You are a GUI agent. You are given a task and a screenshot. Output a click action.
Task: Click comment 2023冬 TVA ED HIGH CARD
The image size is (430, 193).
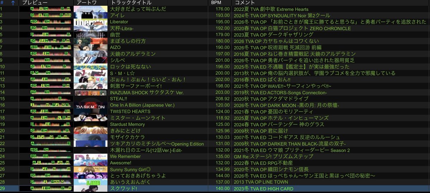263,189
